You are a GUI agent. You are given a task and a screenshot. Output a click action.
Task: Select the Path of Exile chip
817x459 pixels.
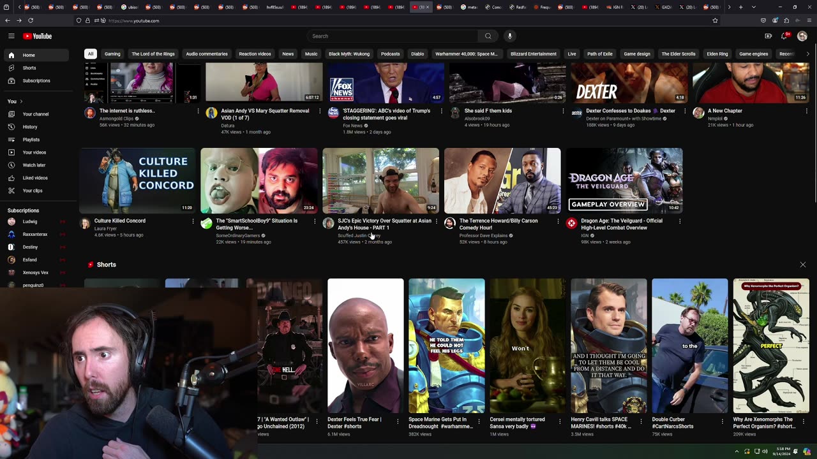pyautogui.click(x=600, y=54)
